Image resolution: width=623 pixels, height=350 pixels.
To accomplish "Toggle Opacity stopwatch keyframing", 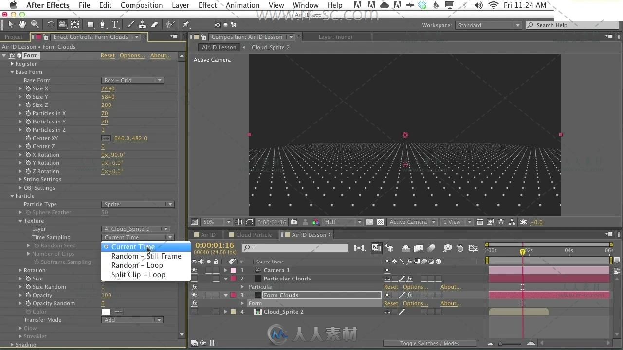I will [x=28, y=295].
